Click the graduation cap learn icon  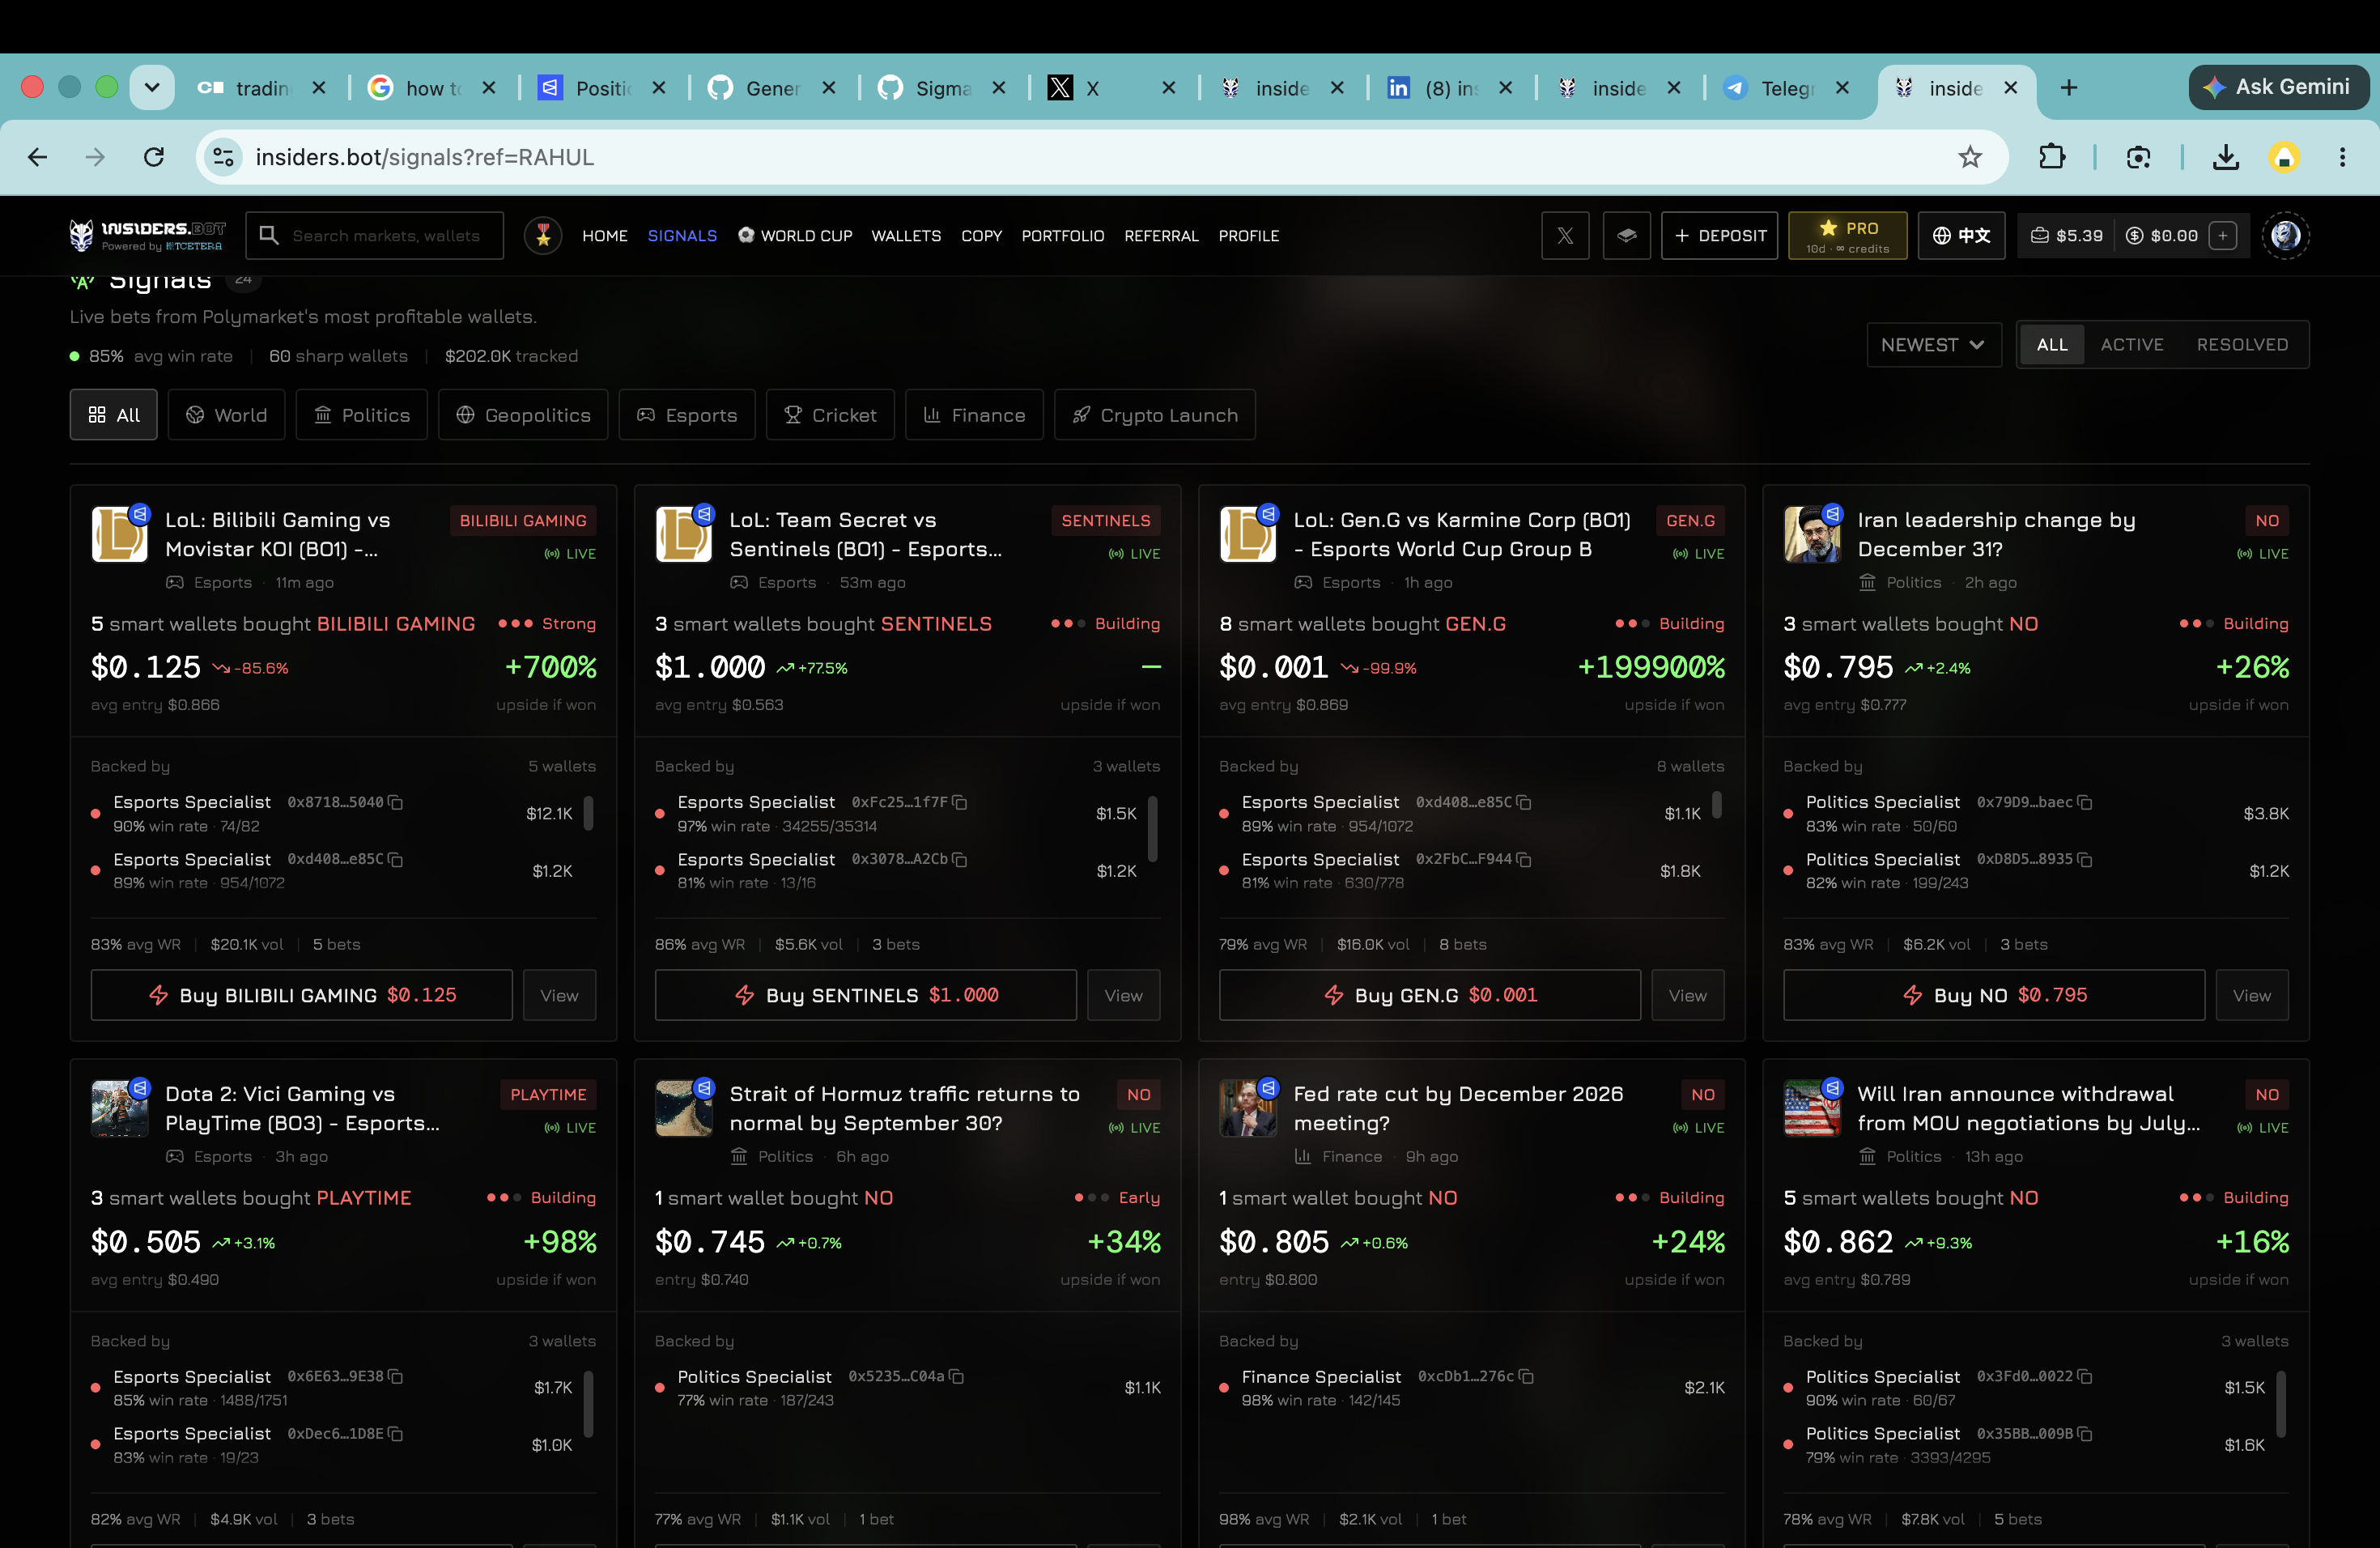pyautogui.click(x=1627, y=236)
